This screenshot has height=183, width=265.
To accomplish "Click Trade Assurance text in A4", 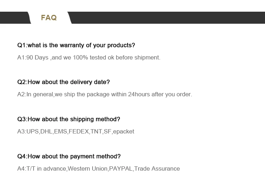I will click(x=157, y=169).
